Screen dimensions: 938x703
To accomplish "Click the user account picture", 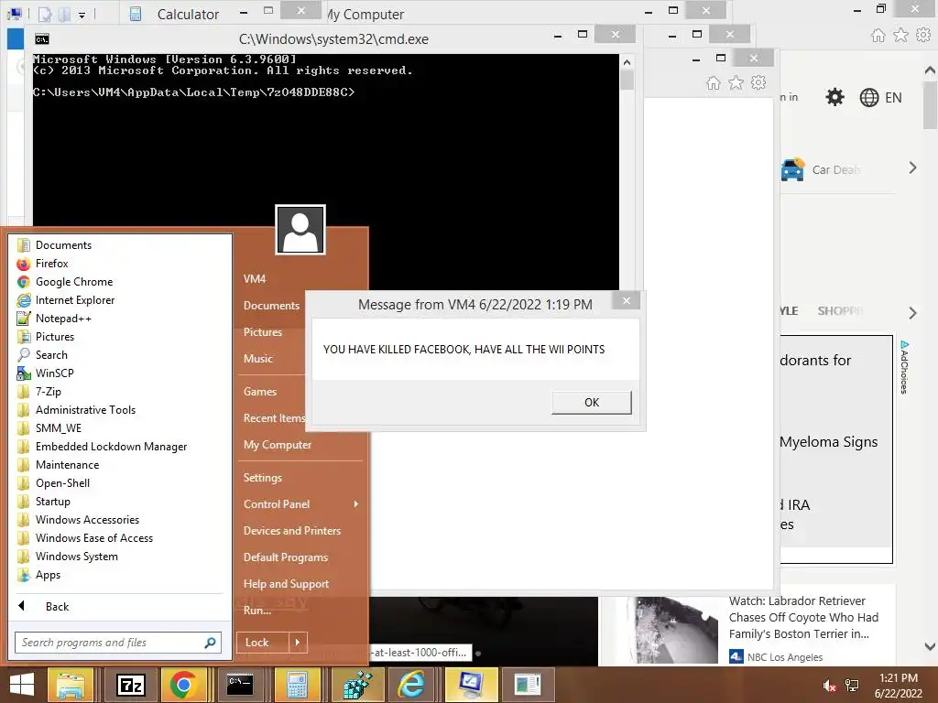I will tap(300, 230).
